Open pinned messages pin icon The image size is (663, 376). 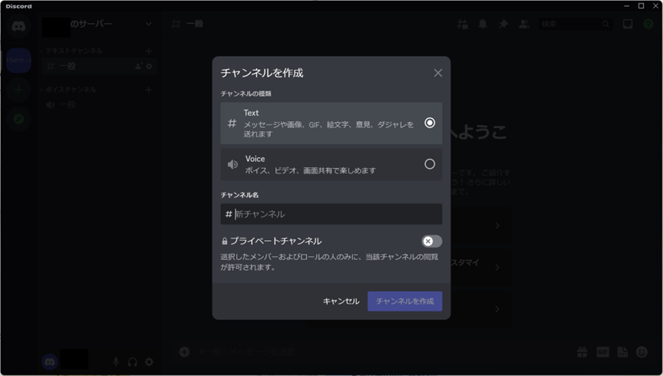503,24
